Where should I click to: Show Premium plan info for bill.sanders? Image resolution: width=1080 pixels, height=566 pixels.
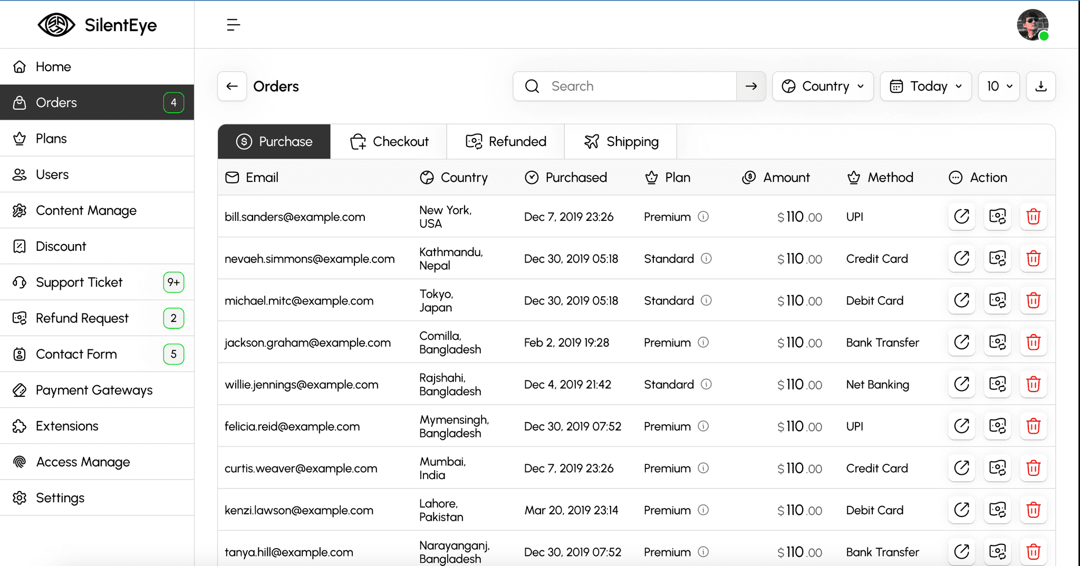point(703,217)
